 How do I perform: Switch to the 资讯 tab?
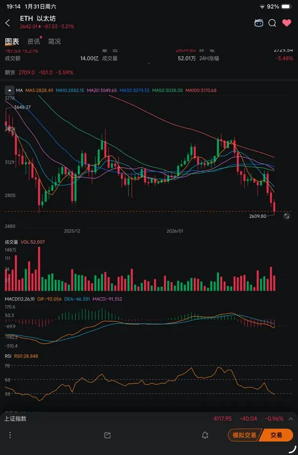(34, 41)
